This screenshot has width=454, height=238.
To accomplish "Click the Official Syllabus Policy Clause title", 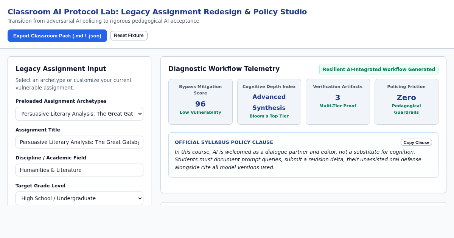I will click(224, 142).
